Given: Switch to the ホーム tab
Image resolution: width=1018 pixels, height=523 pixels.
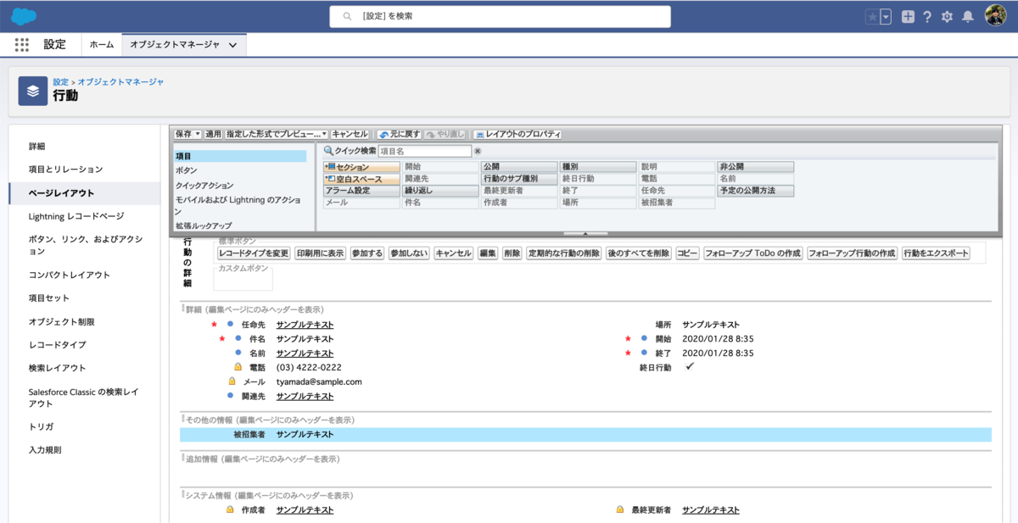Looking at the screenshot, I should (101, 44).
